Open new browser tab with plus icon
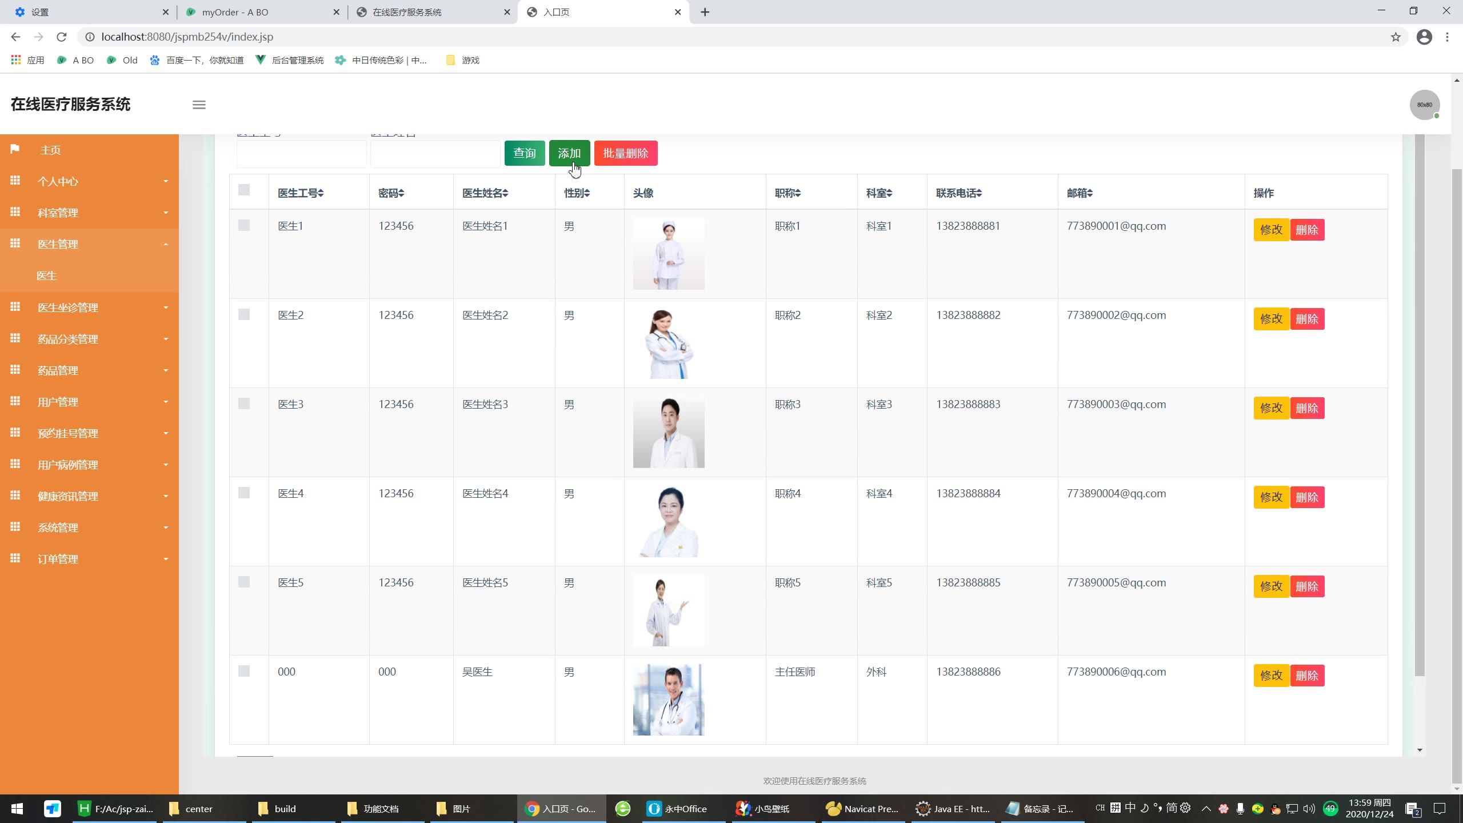This screenshot has height=823, width=1463. 705,12
